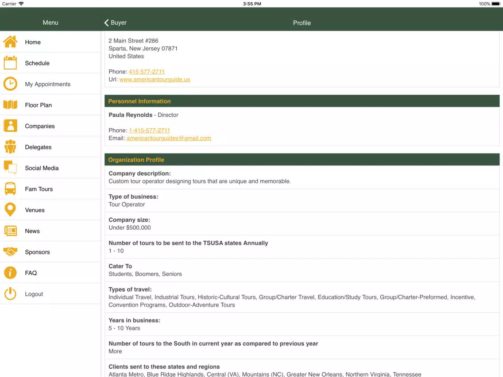Tap the Sponsors handshake icon
The image size is (503, 377).
[10, 252]
